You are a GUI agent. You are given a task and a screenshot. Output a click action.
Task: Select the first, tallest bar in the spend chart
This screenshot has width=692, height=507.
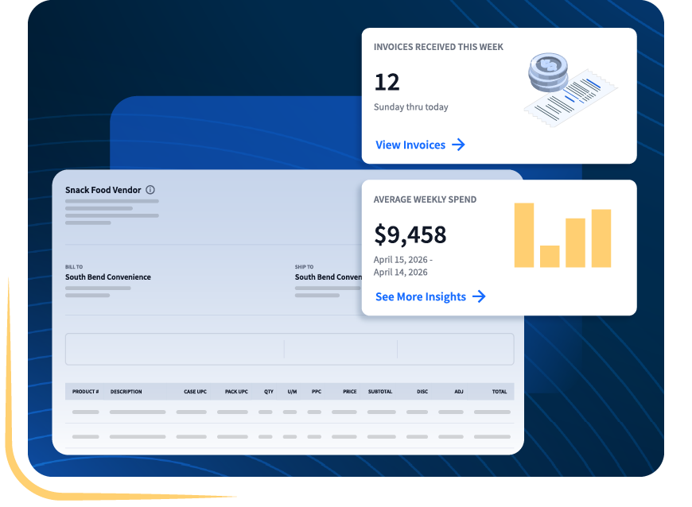tap(524, 234)
